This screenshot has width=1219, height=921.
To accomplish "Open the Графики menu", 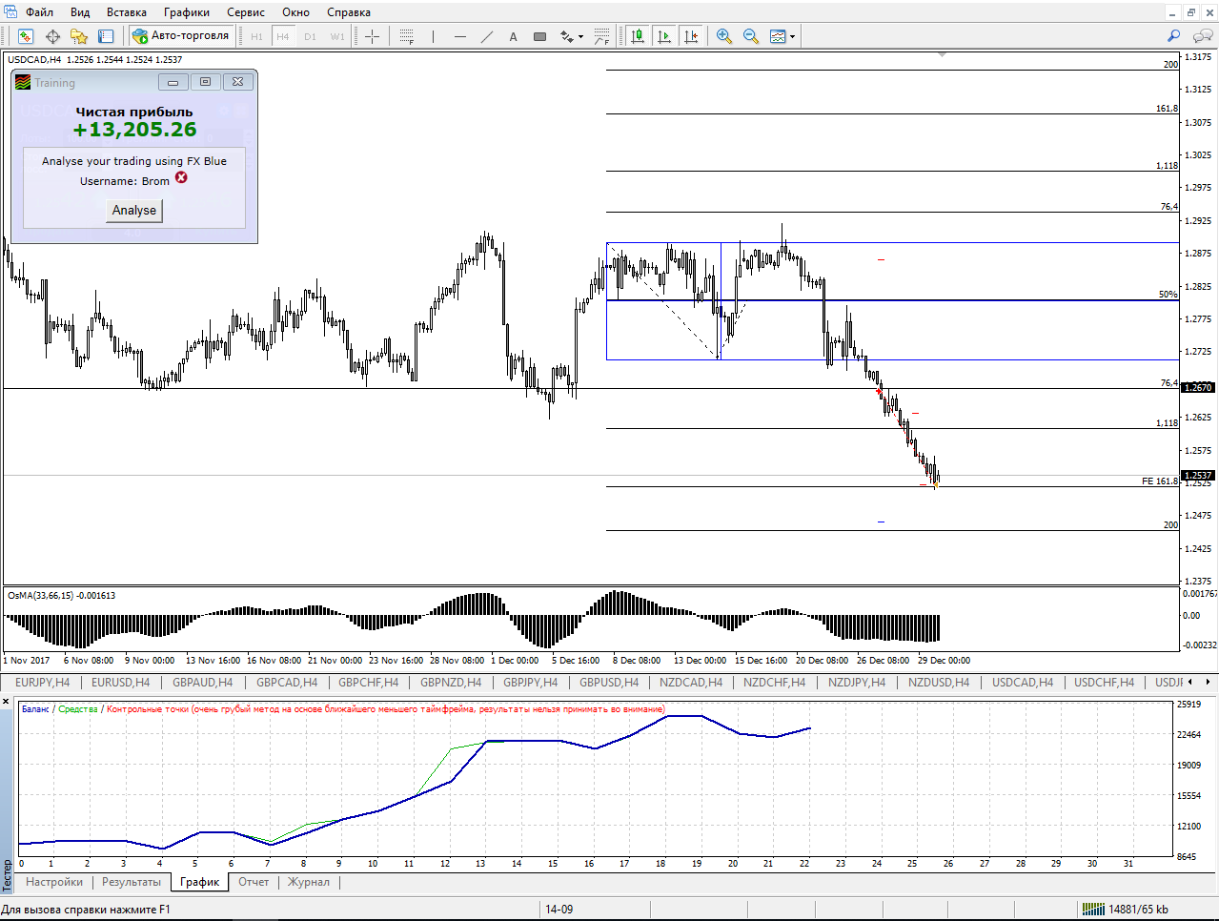I will [187, 12].
